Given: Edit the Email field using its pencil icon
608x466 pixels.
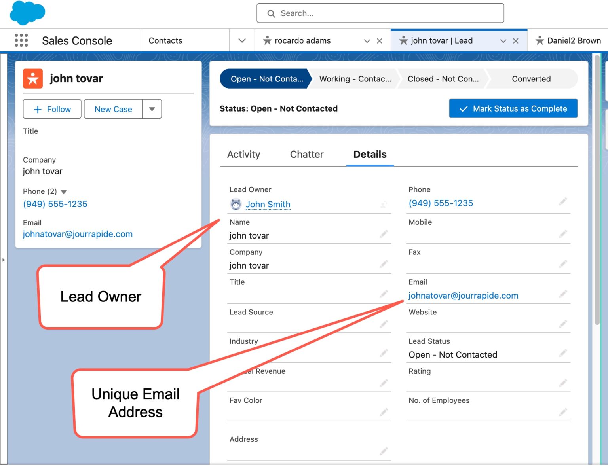Looking at the screenshot, I should pyautogui.click(x=563, y=294).
